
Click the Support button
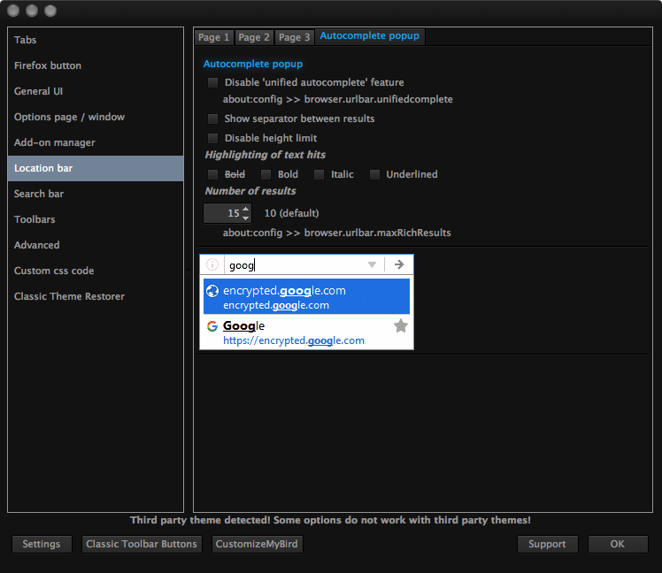click(x=547, y=545)
